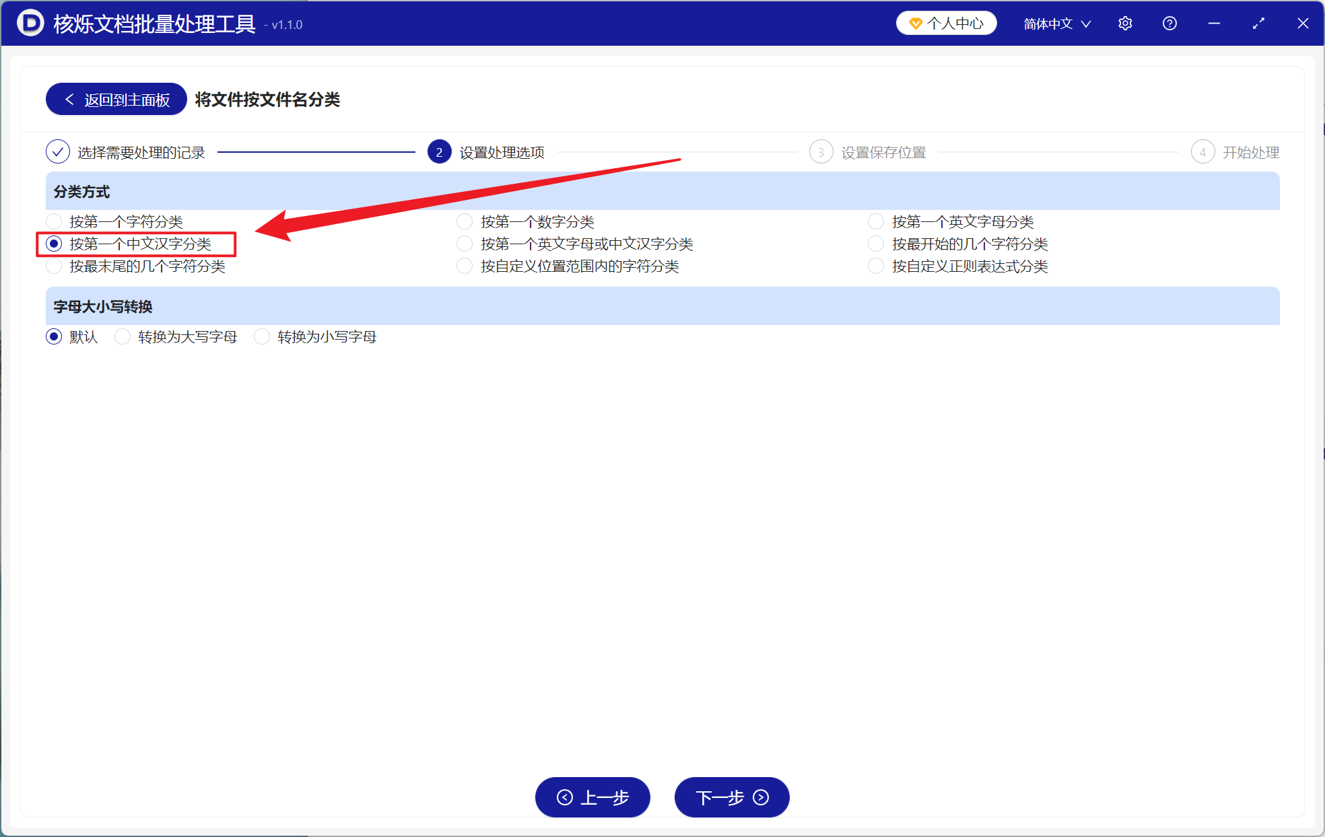
Task: Go back with the 上一步 button
Action: coord(592,797)
